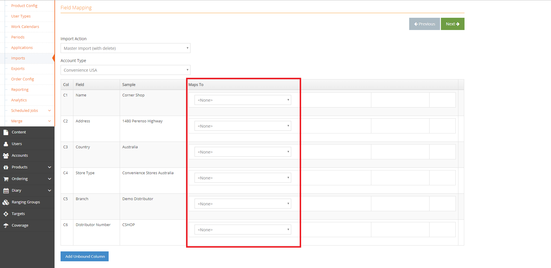Image resolution: width=551 pixels, height=268 pixels.
Task: Click sample value 1480 Perenso Highway
Action: tap(142, 121)
